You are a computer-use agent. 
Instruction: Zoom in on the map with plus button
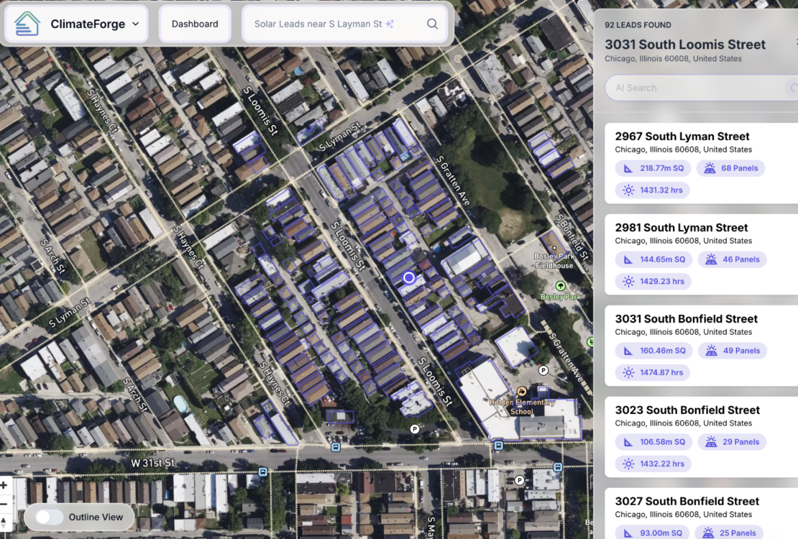tap(4, 485)
